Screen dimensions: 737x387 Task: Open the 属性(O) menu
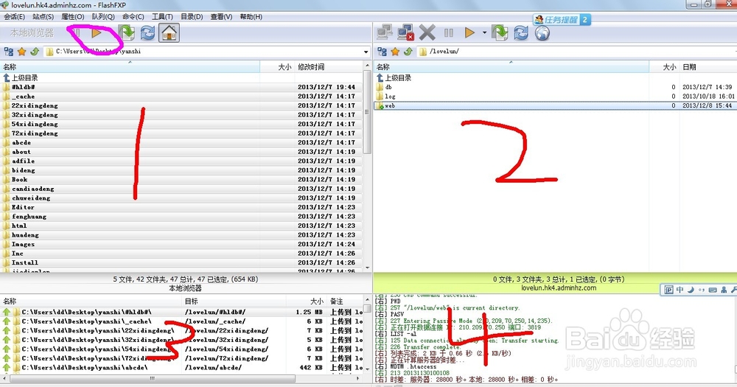(73, 16)
